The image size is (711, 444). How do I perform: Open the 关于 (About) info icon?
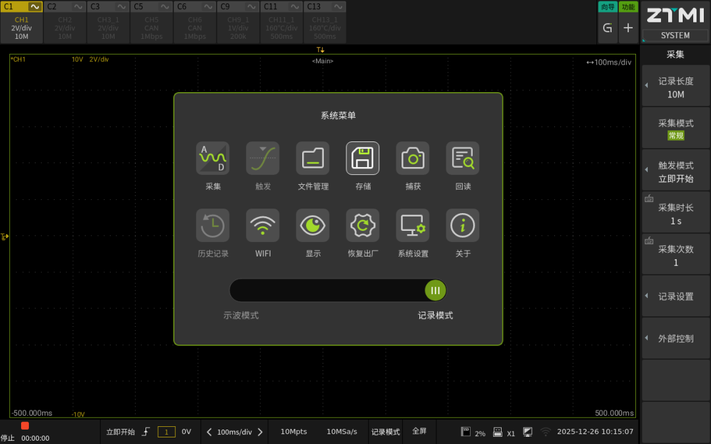463,226
